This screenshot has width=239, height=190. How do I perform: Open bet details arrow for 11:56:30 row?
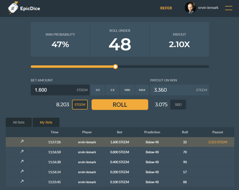(x=22, y=162)
